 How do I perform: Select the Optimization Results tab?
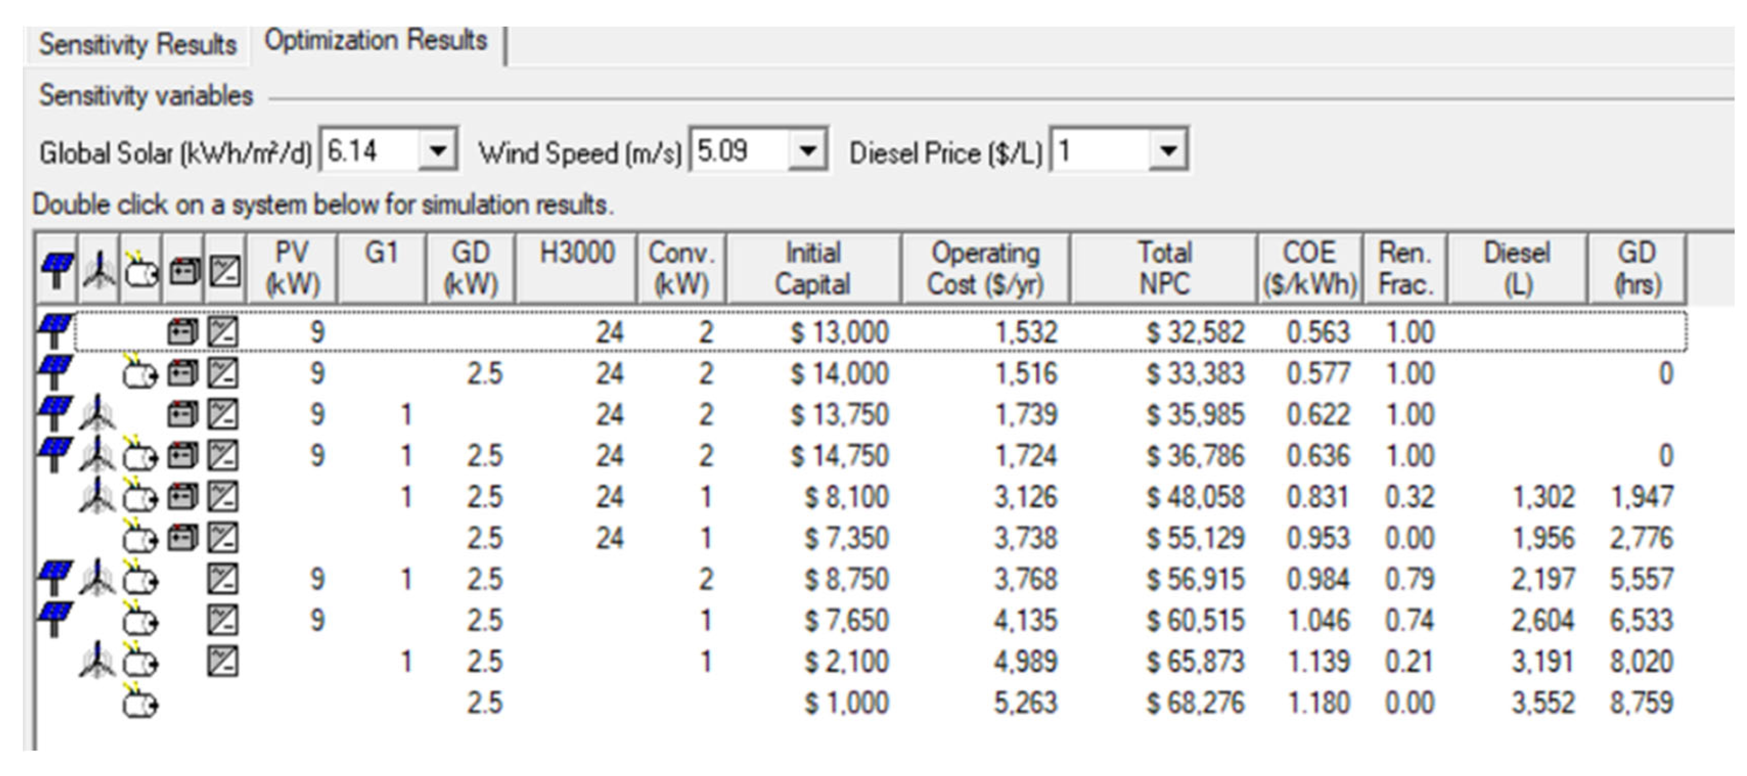coord(375,41)
